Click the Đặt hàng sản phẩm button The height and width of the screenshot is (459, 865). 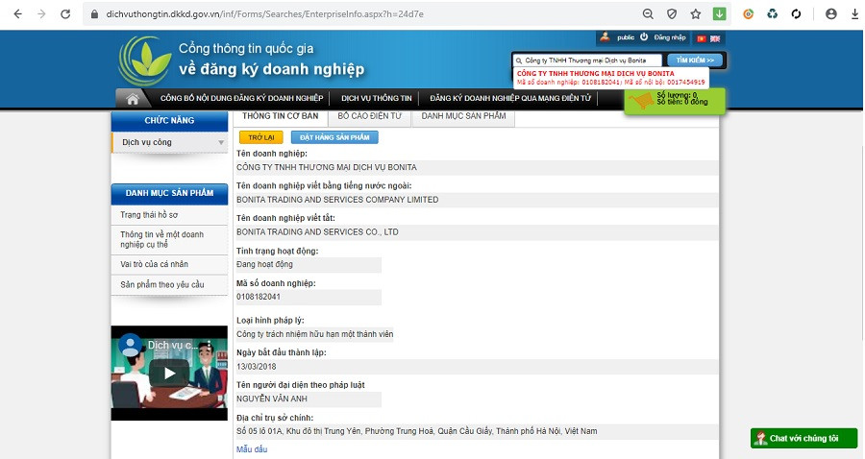(334, 137)
